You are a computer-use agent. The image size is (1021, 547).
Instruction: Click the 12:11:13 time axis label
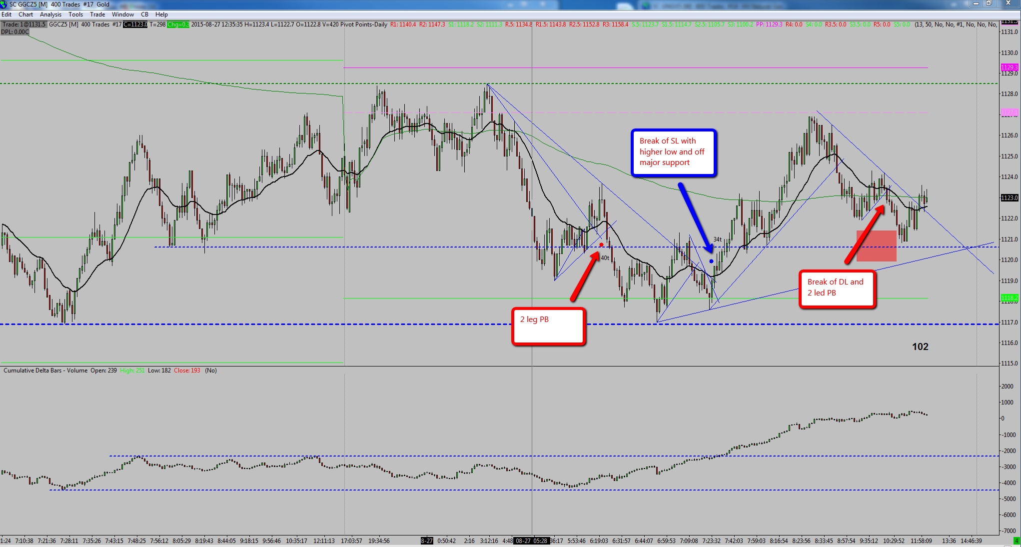(324, 541)
